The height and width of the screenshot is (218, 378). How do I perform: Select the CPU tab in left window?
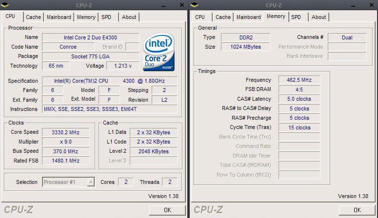coord(10,17)
